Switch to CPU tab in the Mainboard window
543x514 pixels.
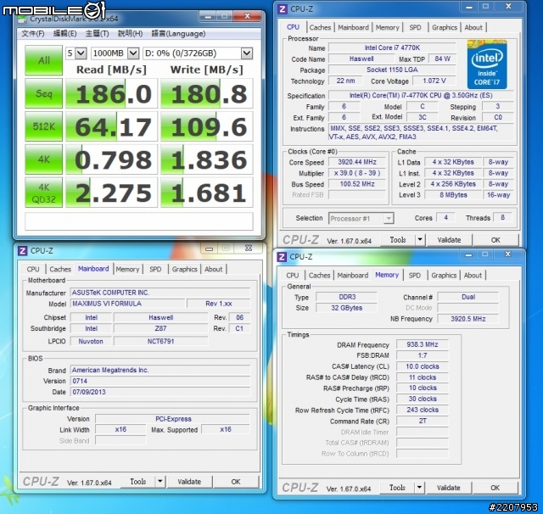tap(33, 269)
